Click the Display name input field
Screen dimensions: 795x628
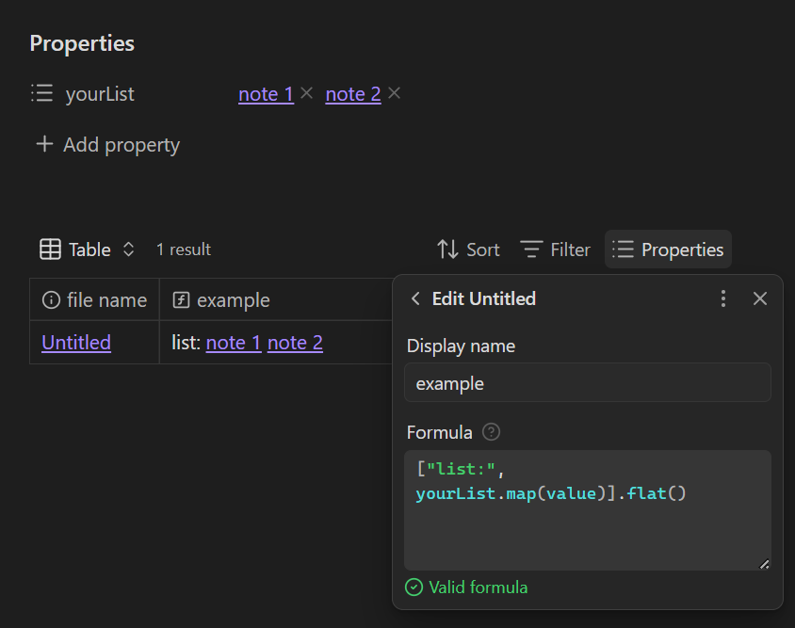(587, 383)
